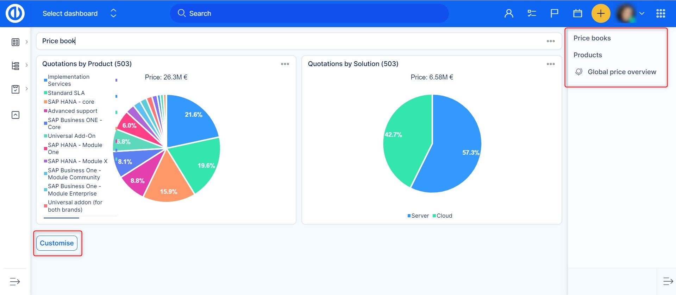The width and height of the screenshot is (676, 295).
Task: Open the task checklist icon in header
Action: click(x=531, y=13)
